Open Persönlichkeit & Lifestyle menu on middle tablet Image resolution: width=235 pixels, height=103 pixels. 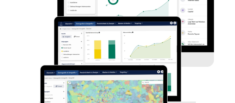coord(106,23)
